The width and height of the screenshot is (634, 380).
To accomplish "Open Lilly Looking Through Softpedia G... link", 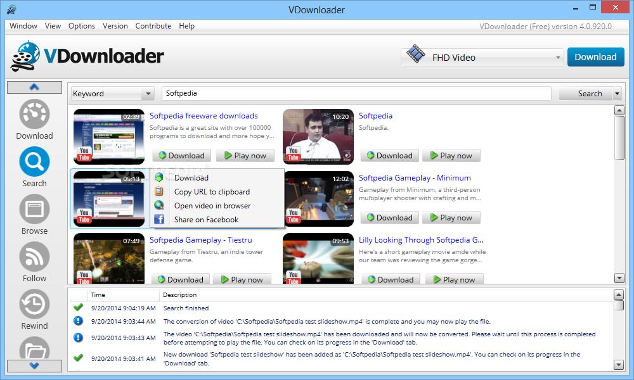I will click(x=422, y=240).
